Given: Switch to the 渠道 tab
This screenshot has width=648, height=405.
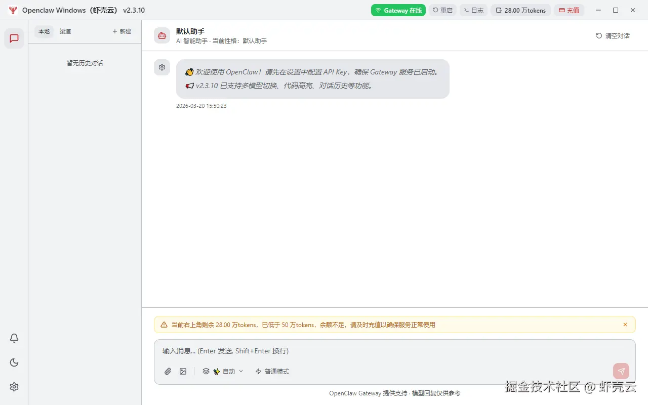Looking at the screenshot, I should click(x=65, y=31).
